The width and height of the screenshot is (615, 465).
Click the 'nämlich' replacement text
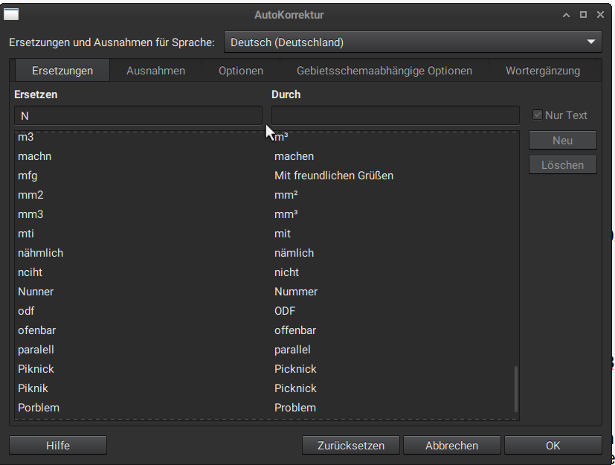[294, 253]
